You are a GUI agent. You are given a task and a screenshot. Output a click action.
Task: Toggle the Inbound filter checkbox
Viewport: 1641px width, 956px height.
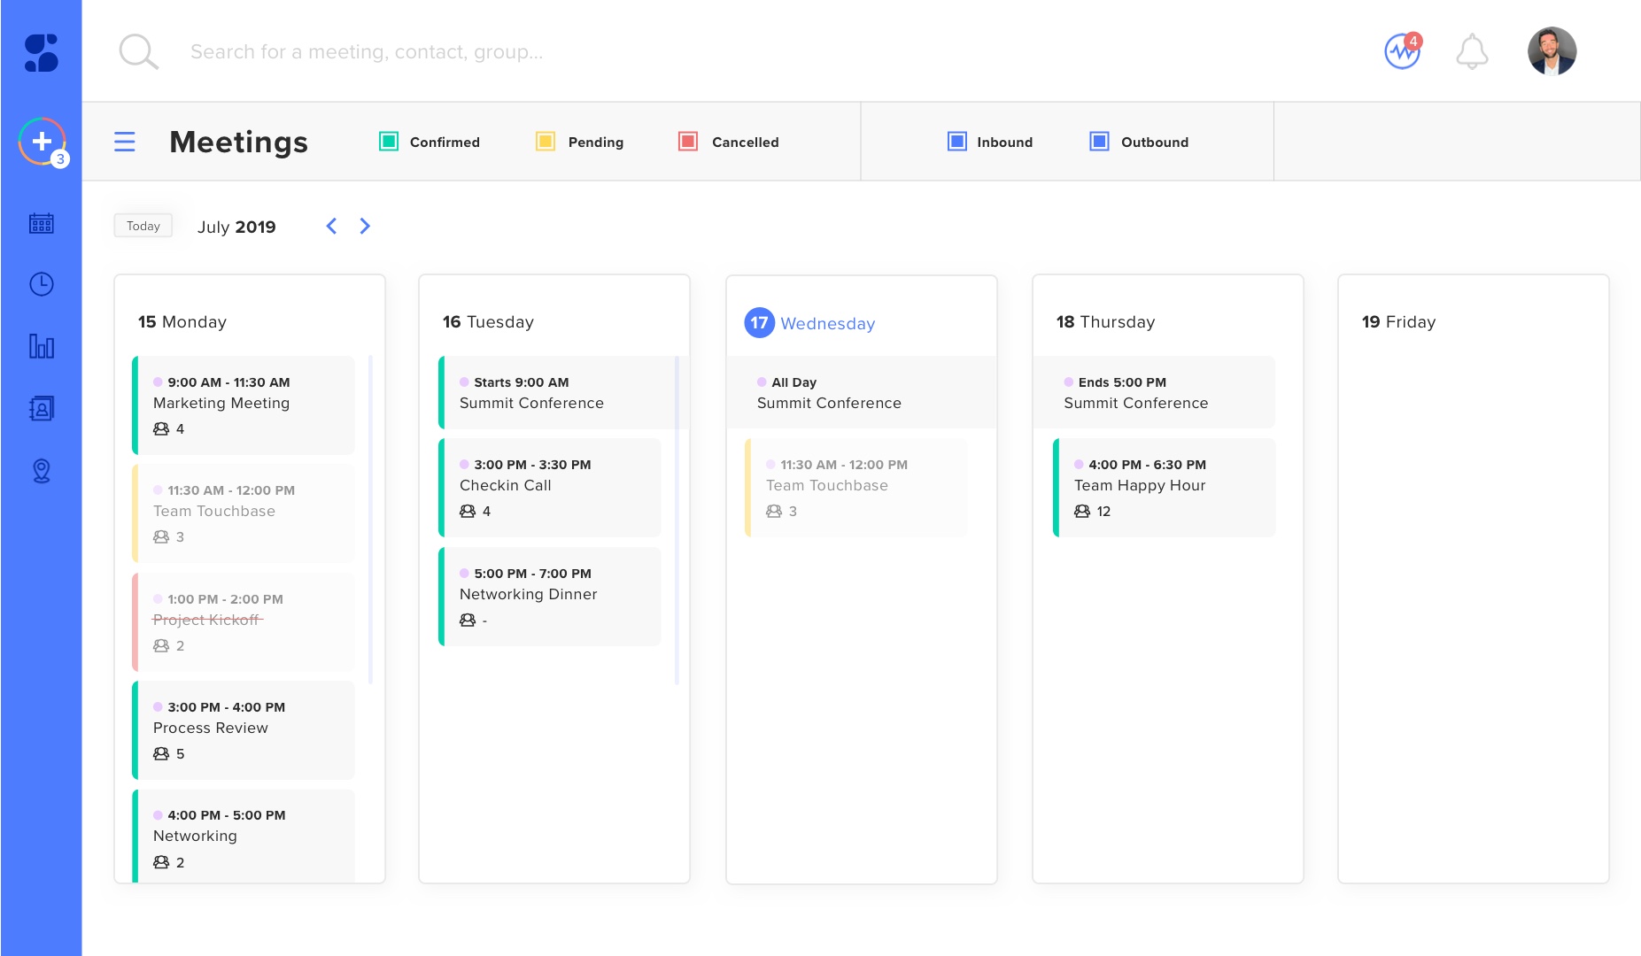click(957, 142)
